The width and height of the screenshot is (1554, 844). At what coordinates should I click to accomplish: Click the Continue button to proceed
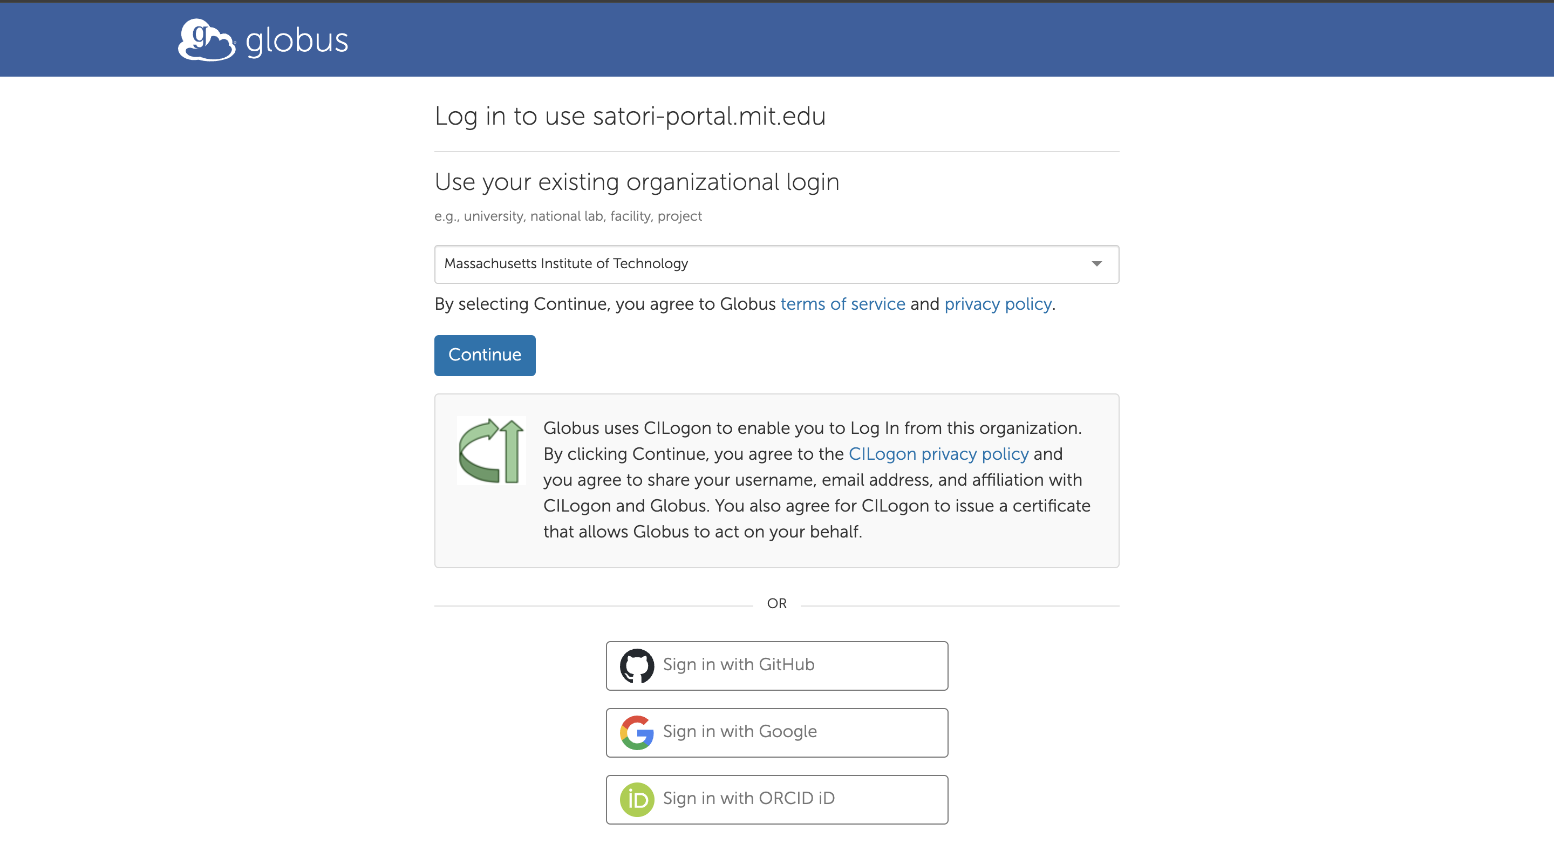pyautogui.click(x=485, y=355)
